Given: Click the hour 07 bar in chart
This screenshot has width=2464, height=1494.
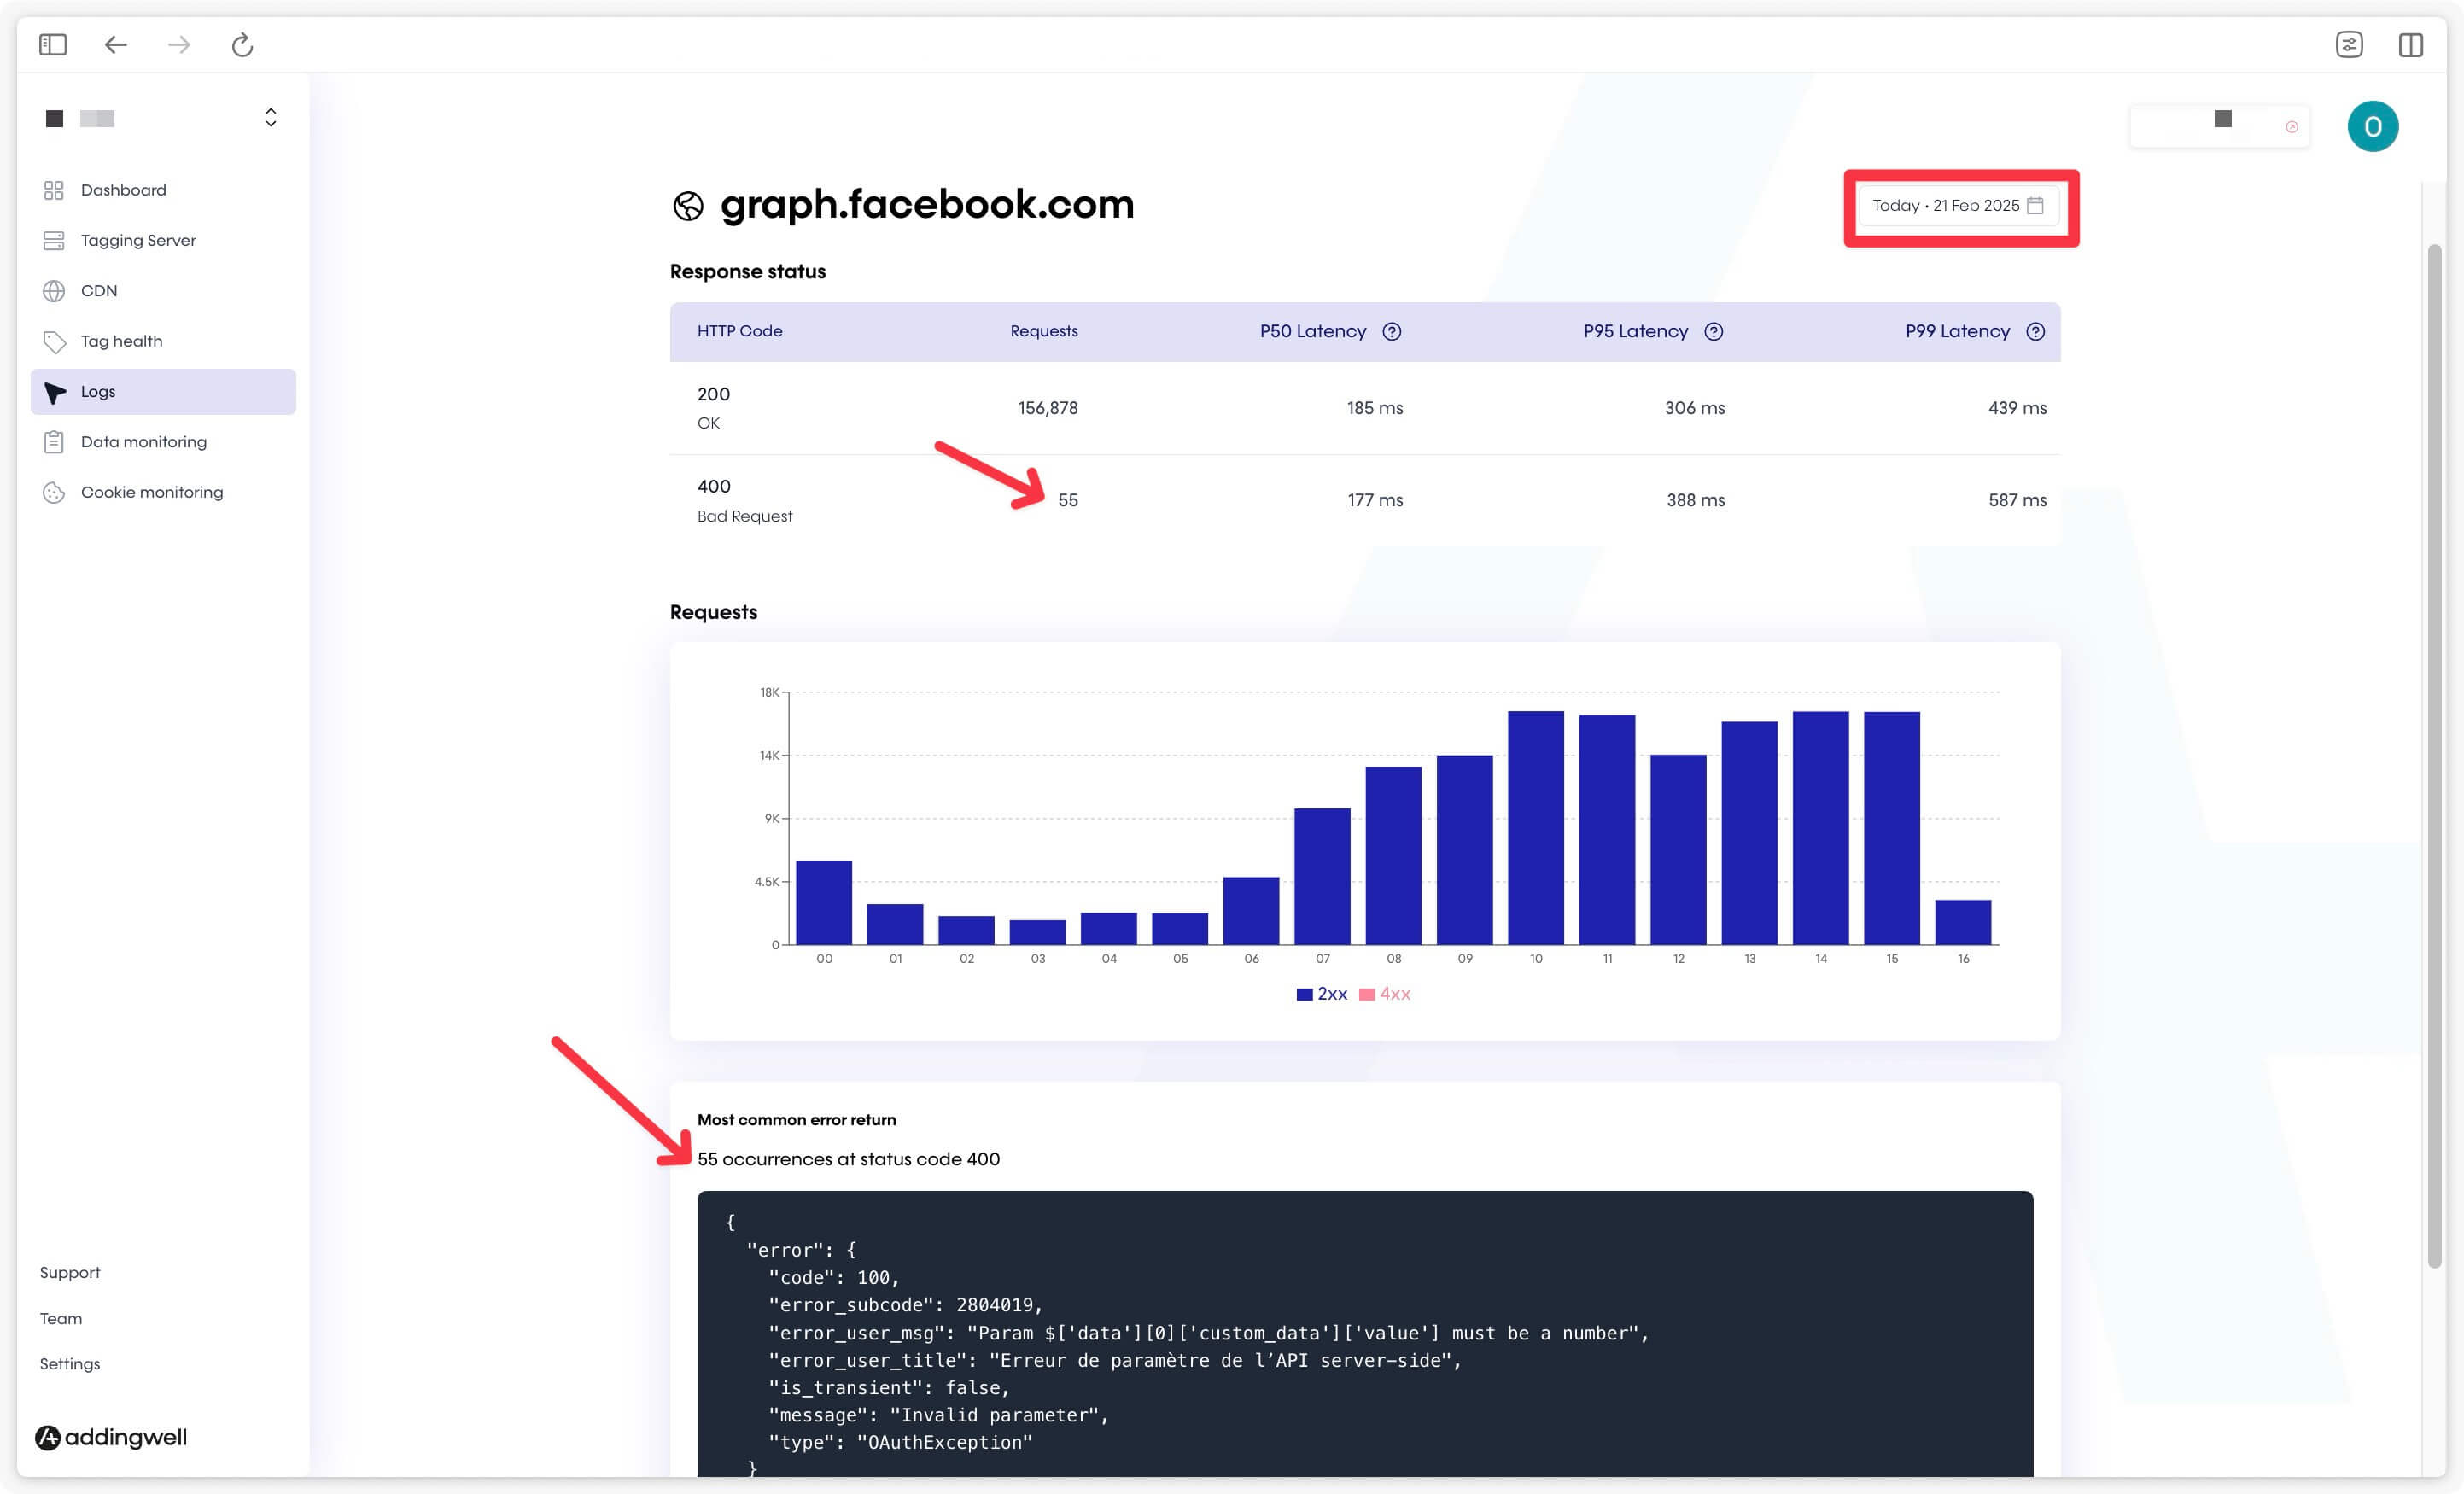Looking at the screenshot, I should click(1322, 877).
